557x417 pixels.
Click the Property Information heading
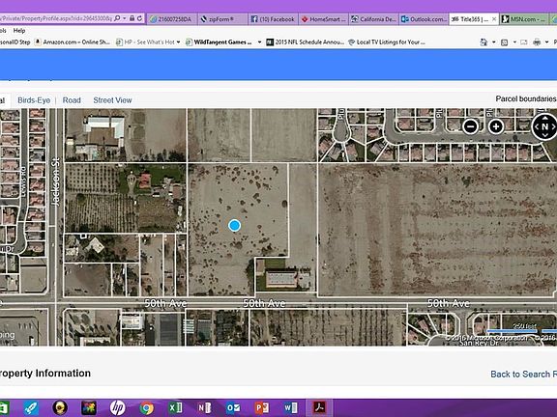pyautogui.click(x=44, y=373)
